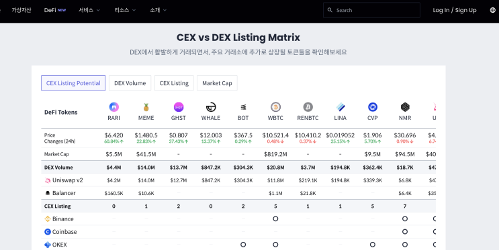499x250 pixels.
Task: Open the DeFi NEW menu item
Action: (55, 10)
